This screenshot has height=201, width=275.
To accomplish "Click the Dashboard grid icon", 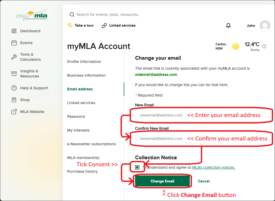I will pyautogui.click(x=14, y=31).
